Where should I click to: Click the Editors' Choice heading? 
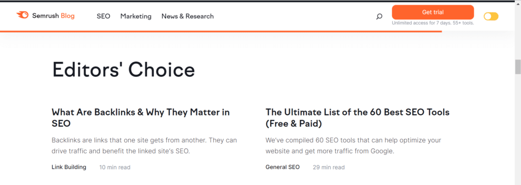click(x=124, y=70)
